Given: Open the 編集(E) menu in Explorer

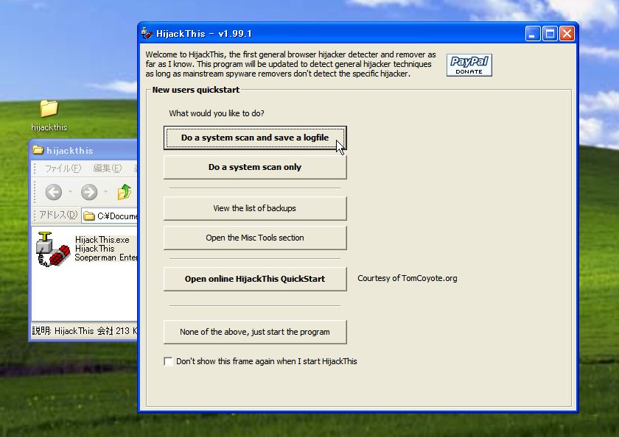Looking at the screenshot, I should (108, 168).
